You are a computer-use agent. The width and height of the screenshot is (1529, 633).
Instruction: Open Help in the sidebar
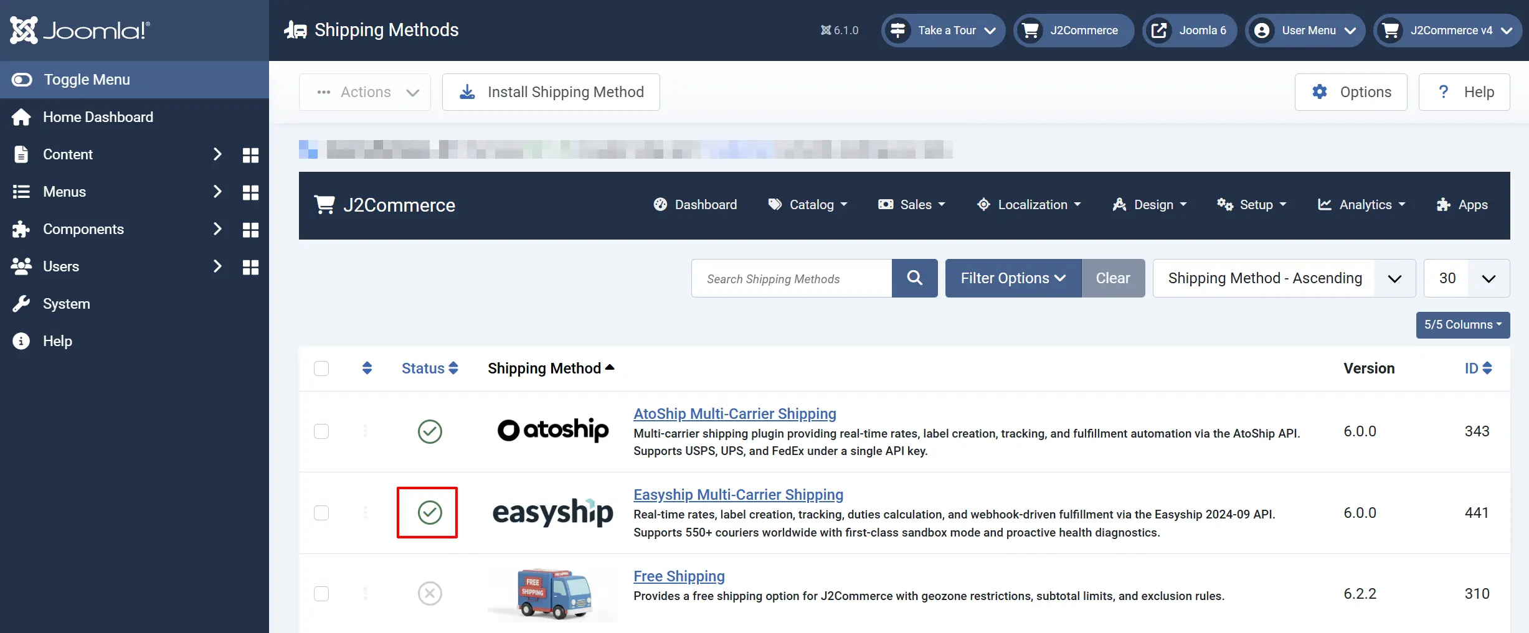pyautogui.click(x=135, y=341)
